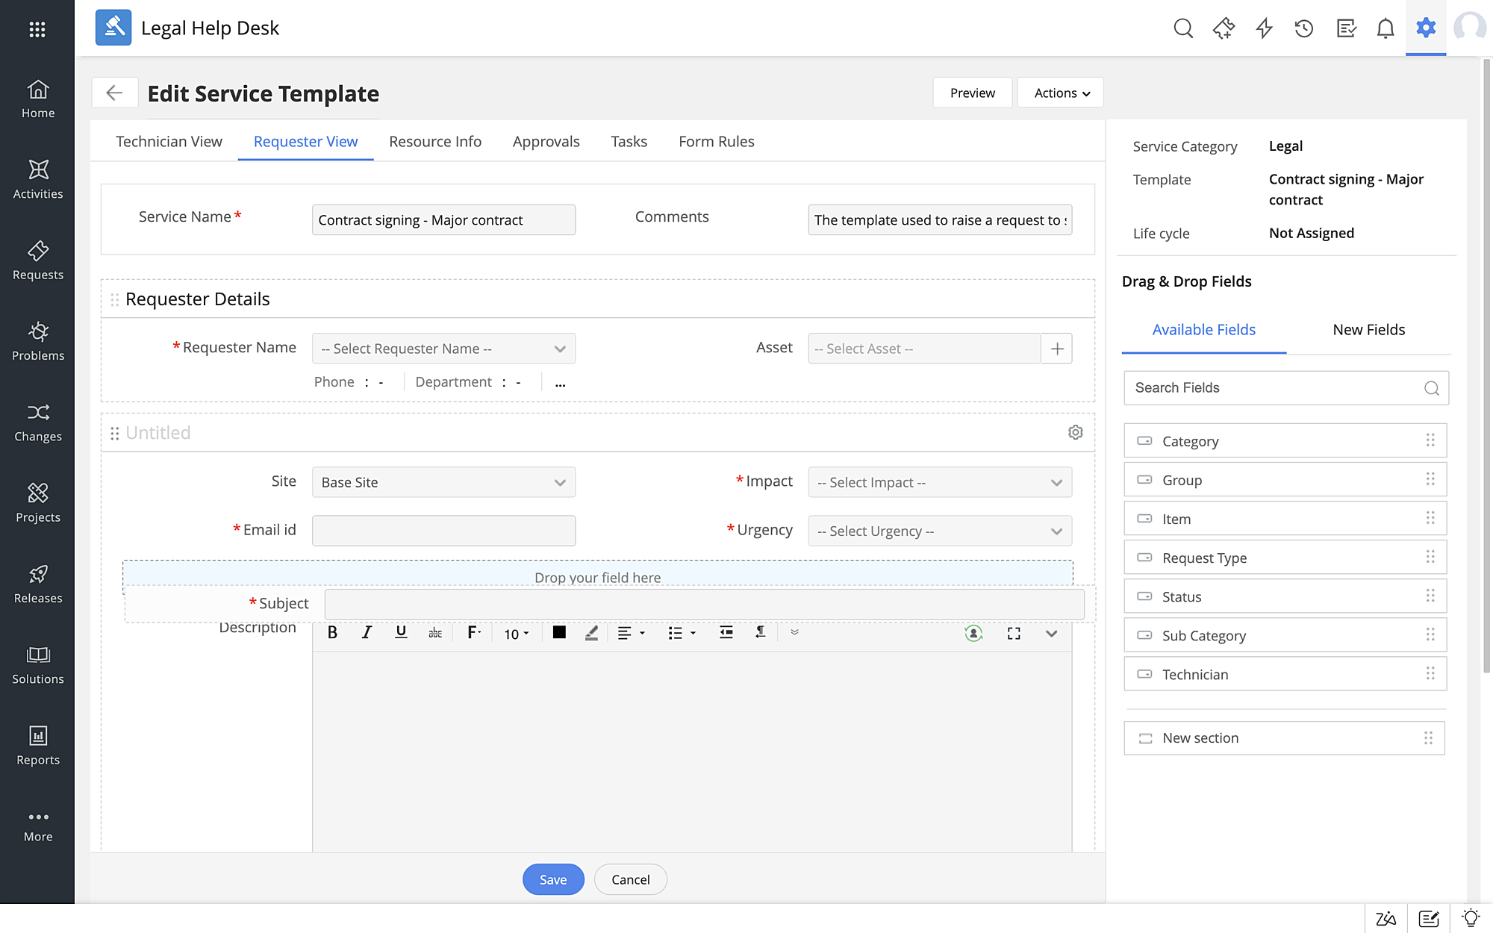The height and width of the screenshot is (933, 1493).
Task: Open Problems module in the sidebar
Action: tap(37, 341)
